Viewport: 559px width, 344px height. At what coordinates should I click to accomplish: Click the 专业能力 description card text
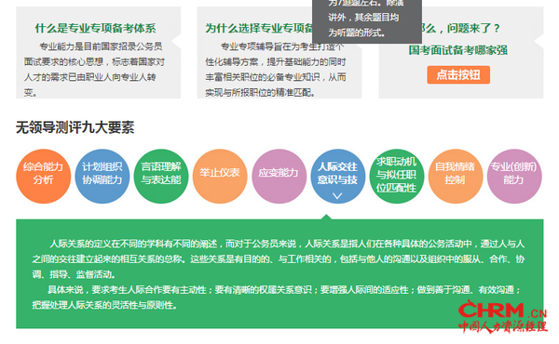tap(94, 69)
